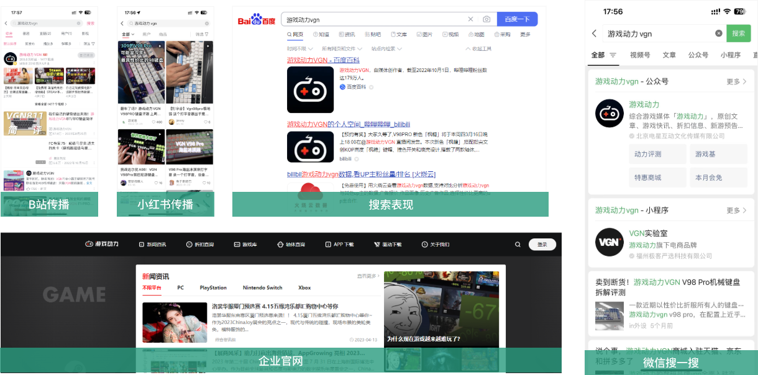Open the filter icon beside WeChat 全部 tab
Viewport: 758px width, 375px height.
613,55
